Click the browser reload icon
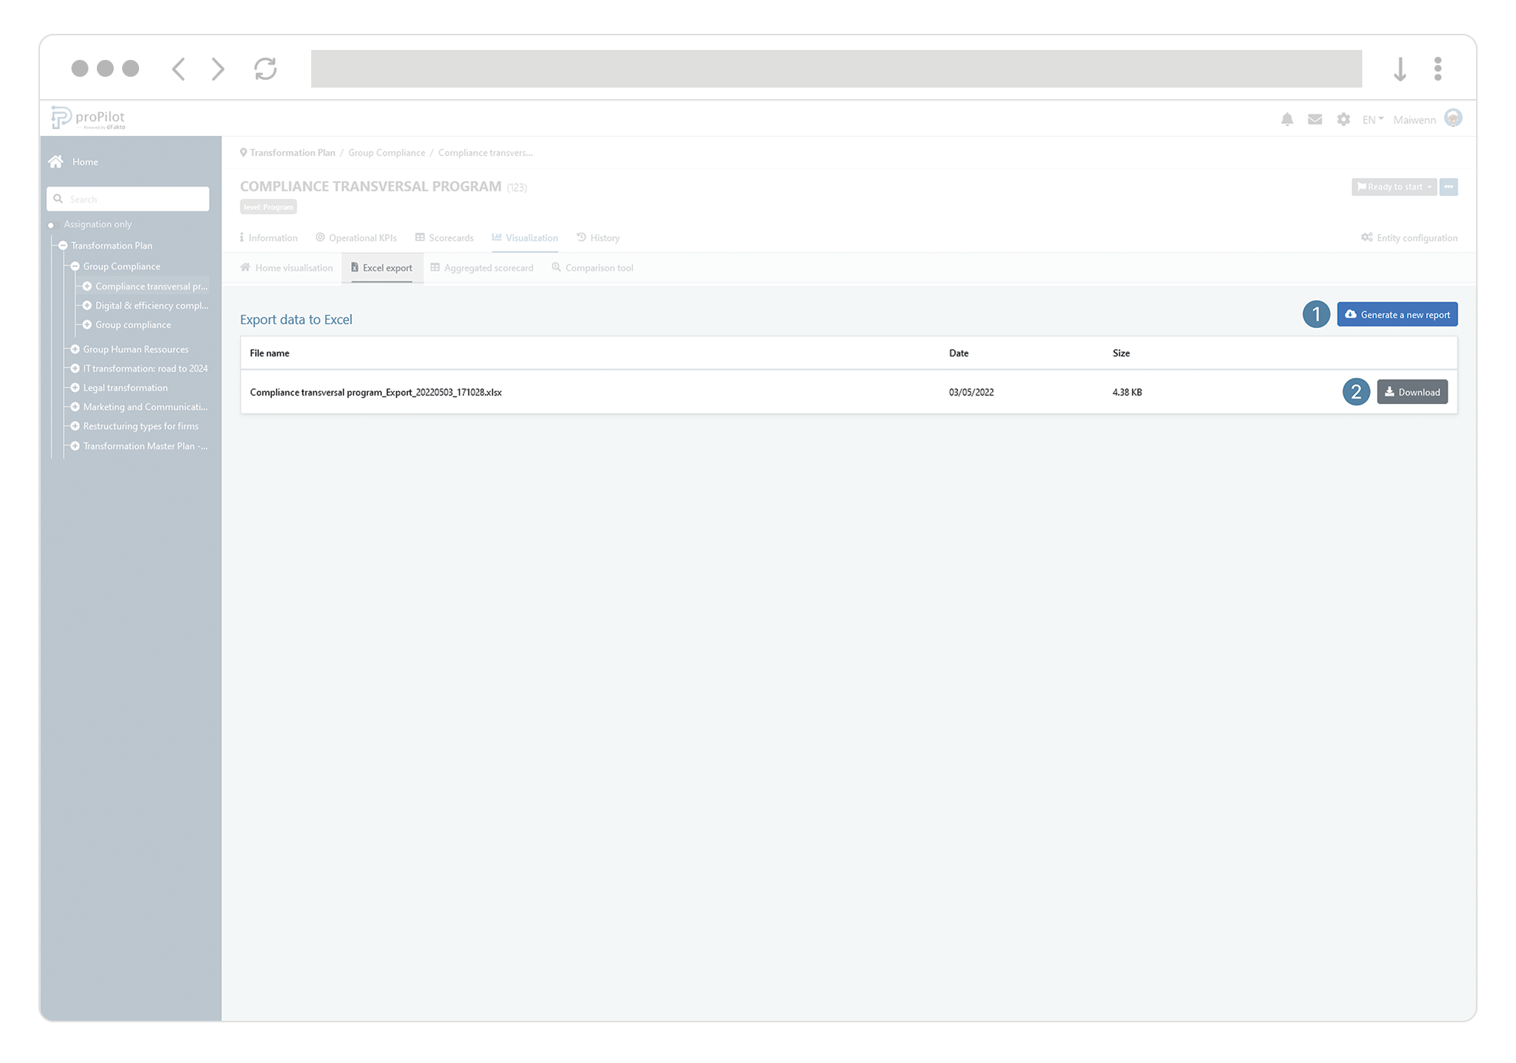 click(x=265, y=68)
